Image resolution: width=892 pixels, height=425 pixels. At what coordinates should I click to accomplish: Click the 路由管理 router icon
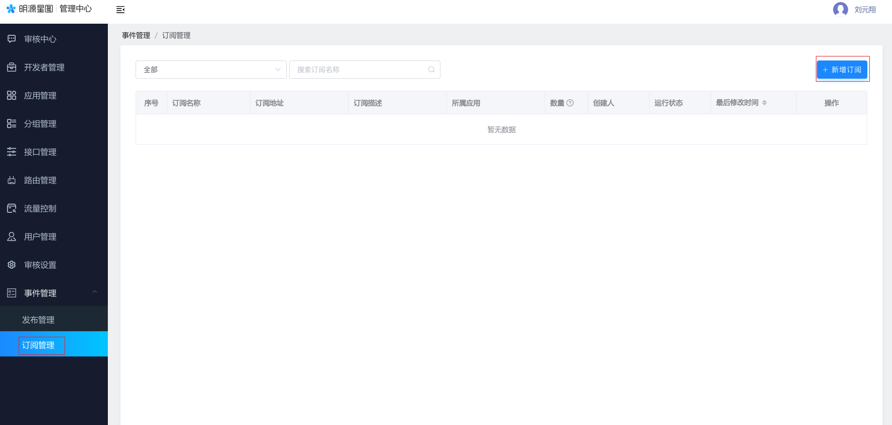click(12, 180)
